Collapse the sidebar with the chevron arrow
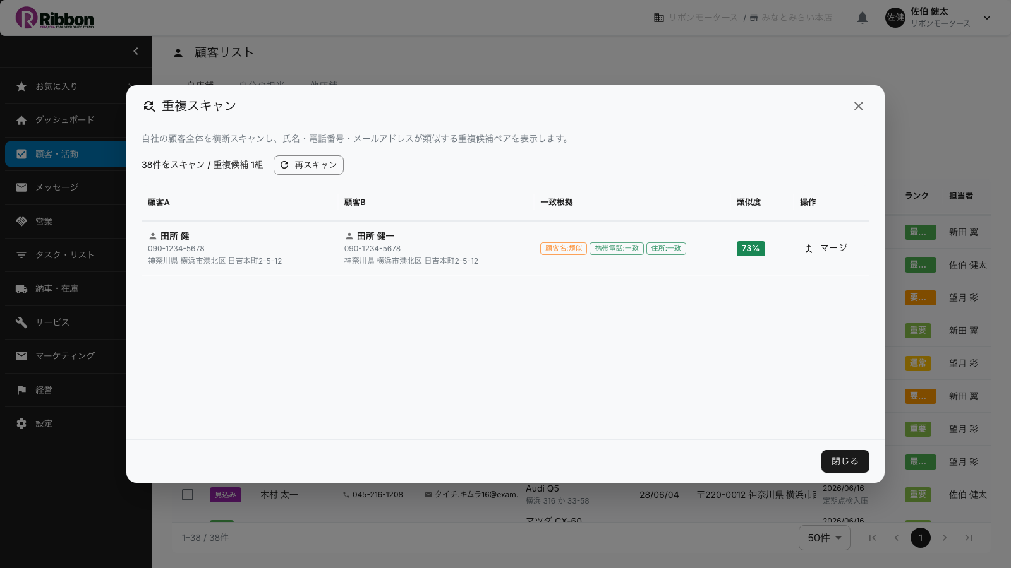The height and width of the screenshot is (568, 1011). pyautogui.click(x=135, y=51)
